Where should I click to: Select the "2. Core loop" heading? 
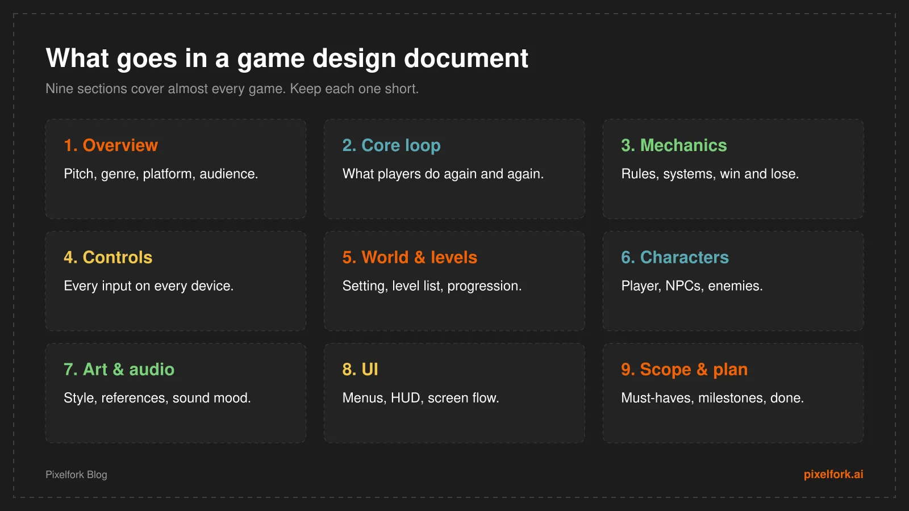coord(391,146)
